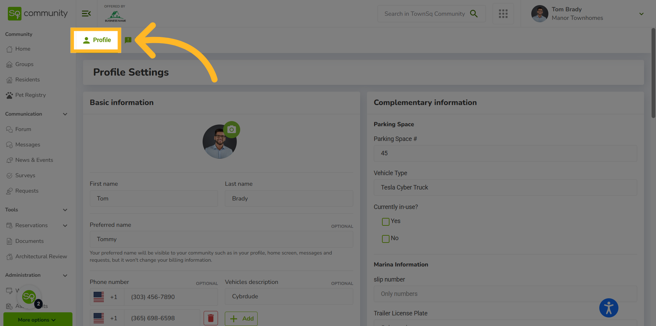The image size is (656, 326).
Task: Edit the Vehicle Type field
Action: (x=505, y=187)
